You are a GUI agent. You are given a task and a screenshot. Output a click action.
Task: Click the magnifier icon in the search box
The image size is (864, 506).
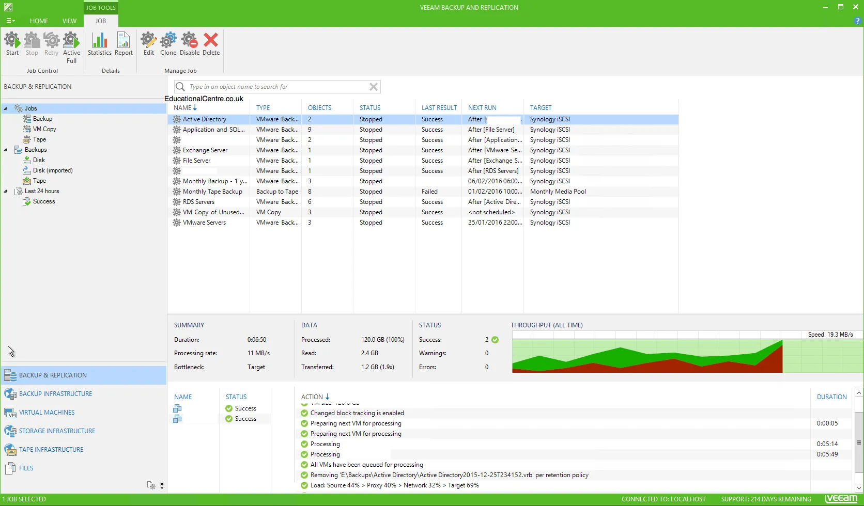pyautogui.click(x=180, y=87)
